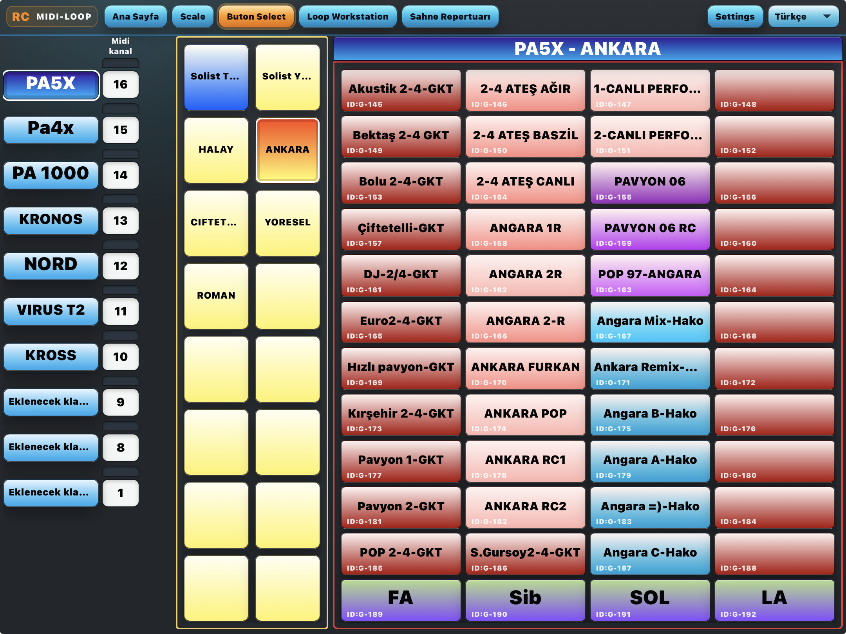
Task: Click MIDI channel 16 field
Action: [121, 85]
